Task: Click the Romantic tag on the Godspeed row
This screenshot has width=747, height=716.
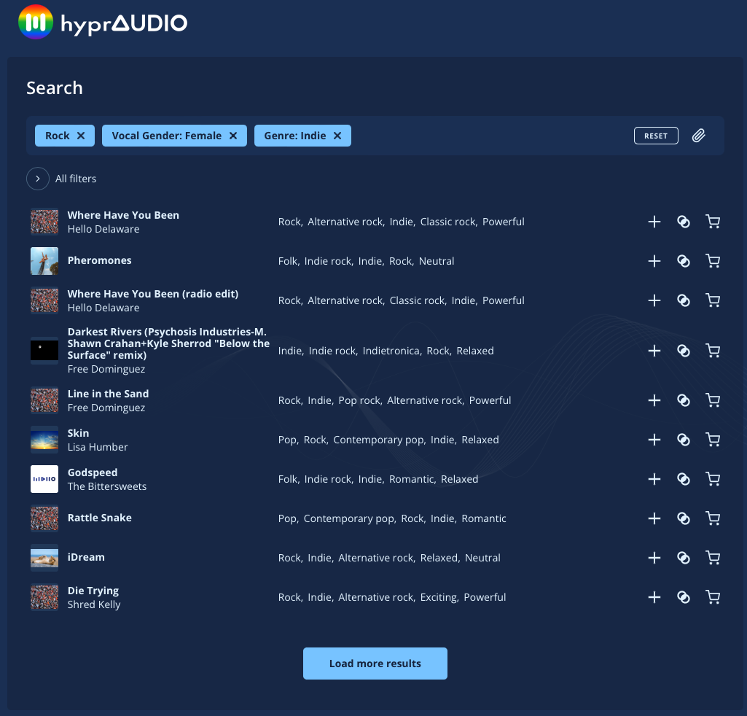Action: point(412,479)
